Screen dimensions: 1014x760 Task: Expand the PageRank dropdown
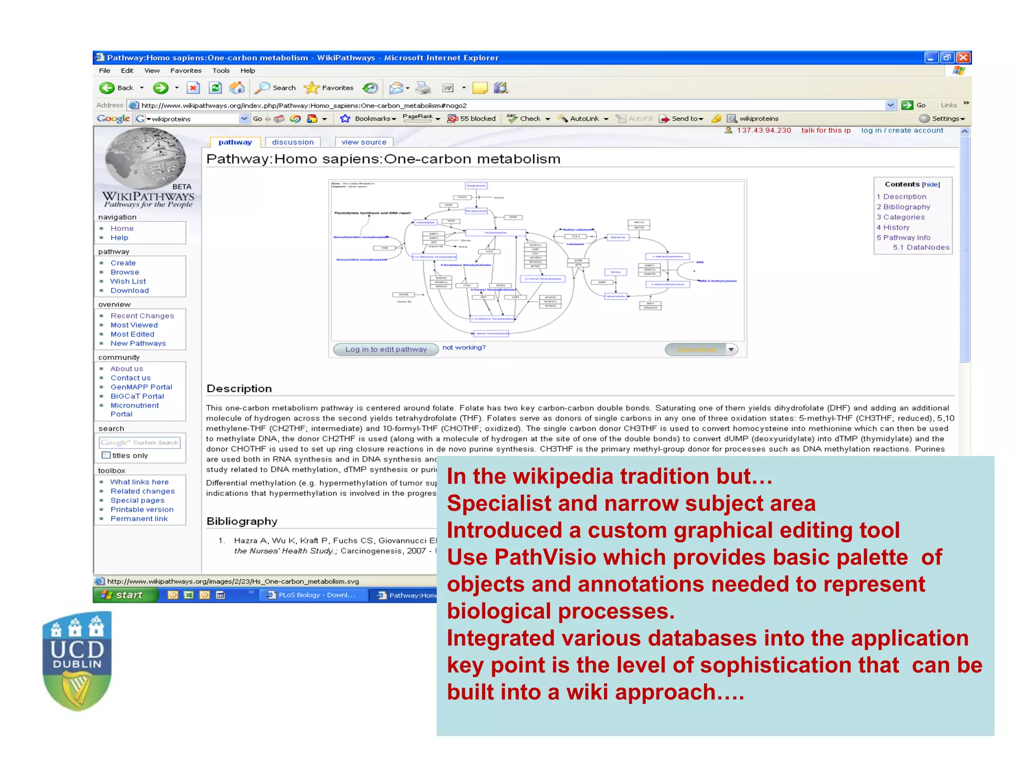438,119
